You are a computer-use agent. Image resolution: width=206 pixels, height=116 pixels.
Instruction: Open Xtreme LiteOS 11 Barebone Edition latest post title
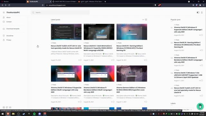click(x=98, y=90)
